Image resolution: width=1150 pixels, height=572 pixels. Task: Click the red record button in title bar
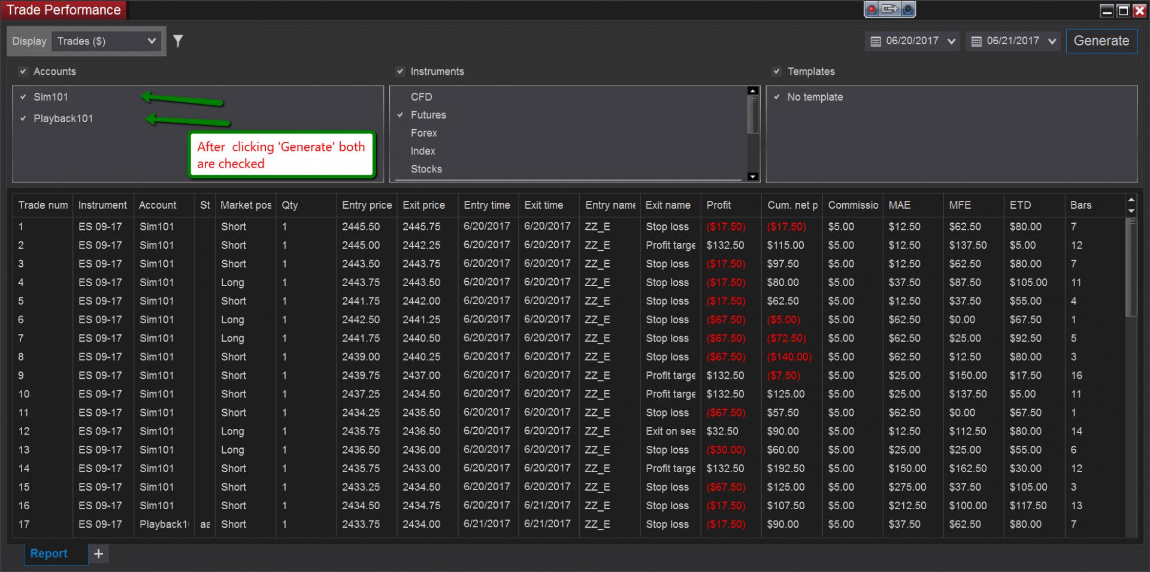point(872,9)
